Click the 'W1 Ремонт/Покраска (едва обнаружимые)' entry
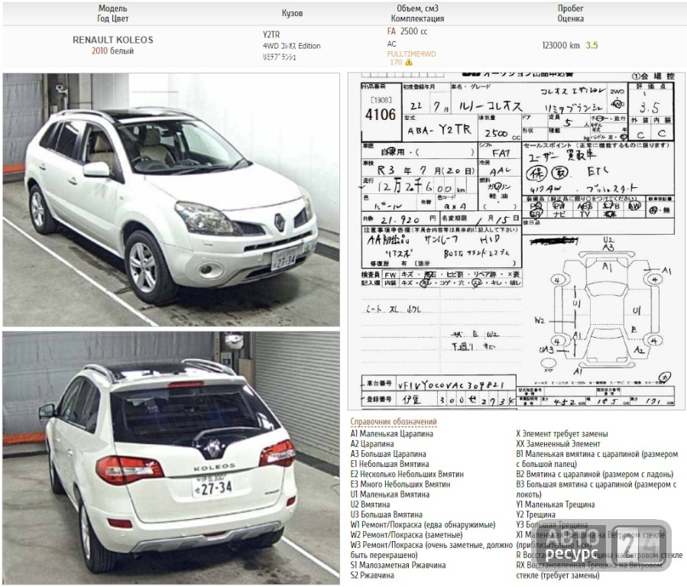Screen dimensions: 687x587 pos(423,524)
